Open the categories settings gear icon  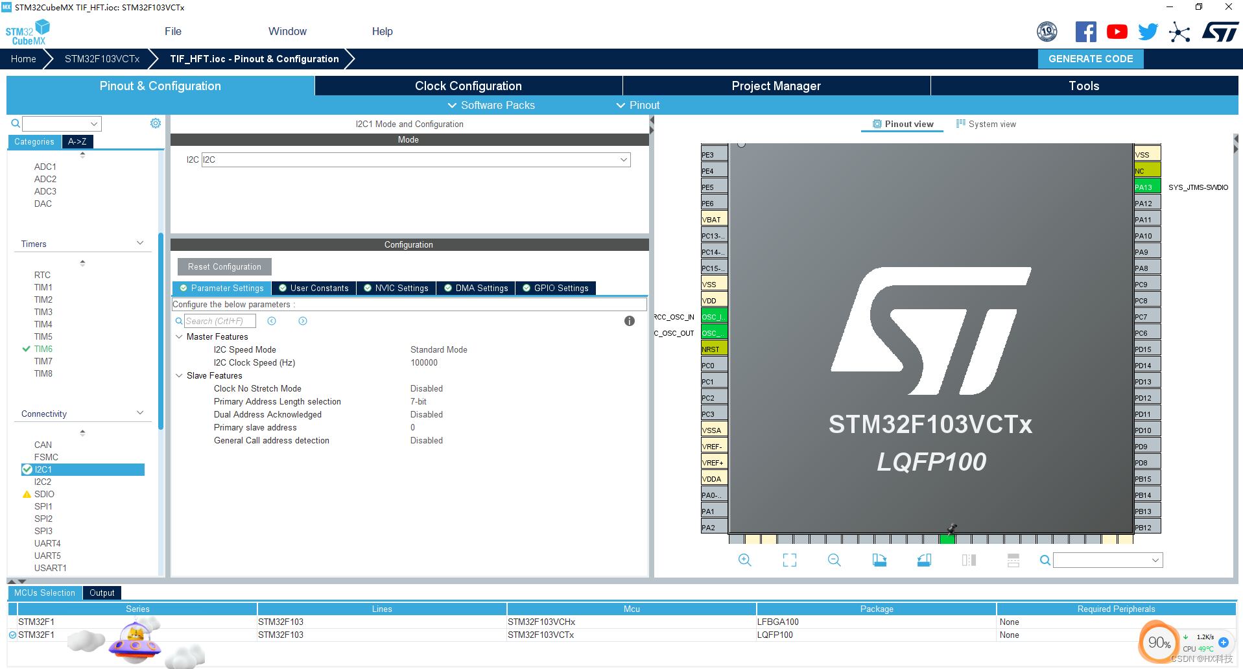click(x=156, y=123)
